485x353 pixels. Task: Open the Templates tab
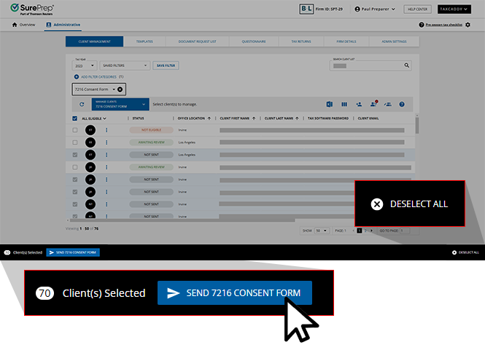pos(144,42)
